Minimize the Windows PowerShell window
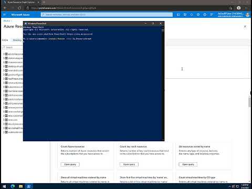 click(x=145, y=24)
